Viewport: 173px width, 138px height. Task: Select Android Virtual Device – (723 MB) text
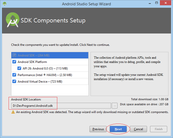(40, 82)
